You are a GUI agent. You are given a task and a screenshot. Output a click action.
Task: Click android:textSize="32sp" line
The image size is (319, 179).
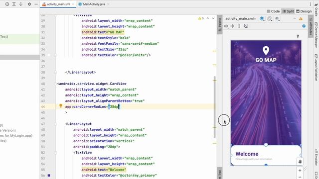(105, 49)
